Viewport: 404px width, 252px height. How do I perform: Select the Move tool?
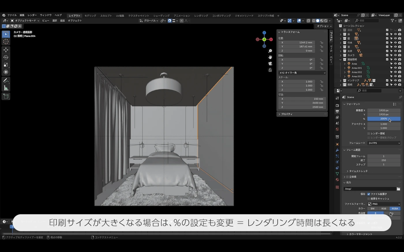(x=6, y=50)
